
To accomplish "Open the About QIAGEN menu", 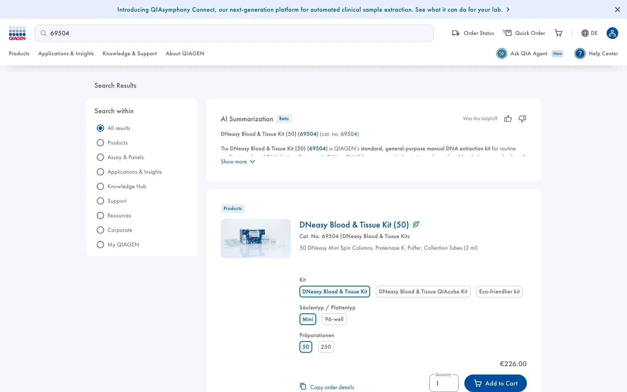I will point(185,54).
